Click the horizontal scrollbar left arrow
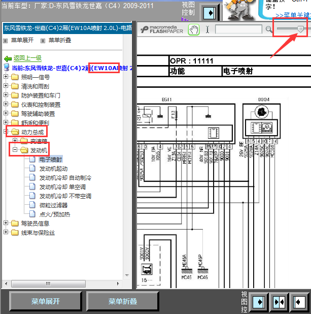Screen dimensions: 311x314 (6, 284)
